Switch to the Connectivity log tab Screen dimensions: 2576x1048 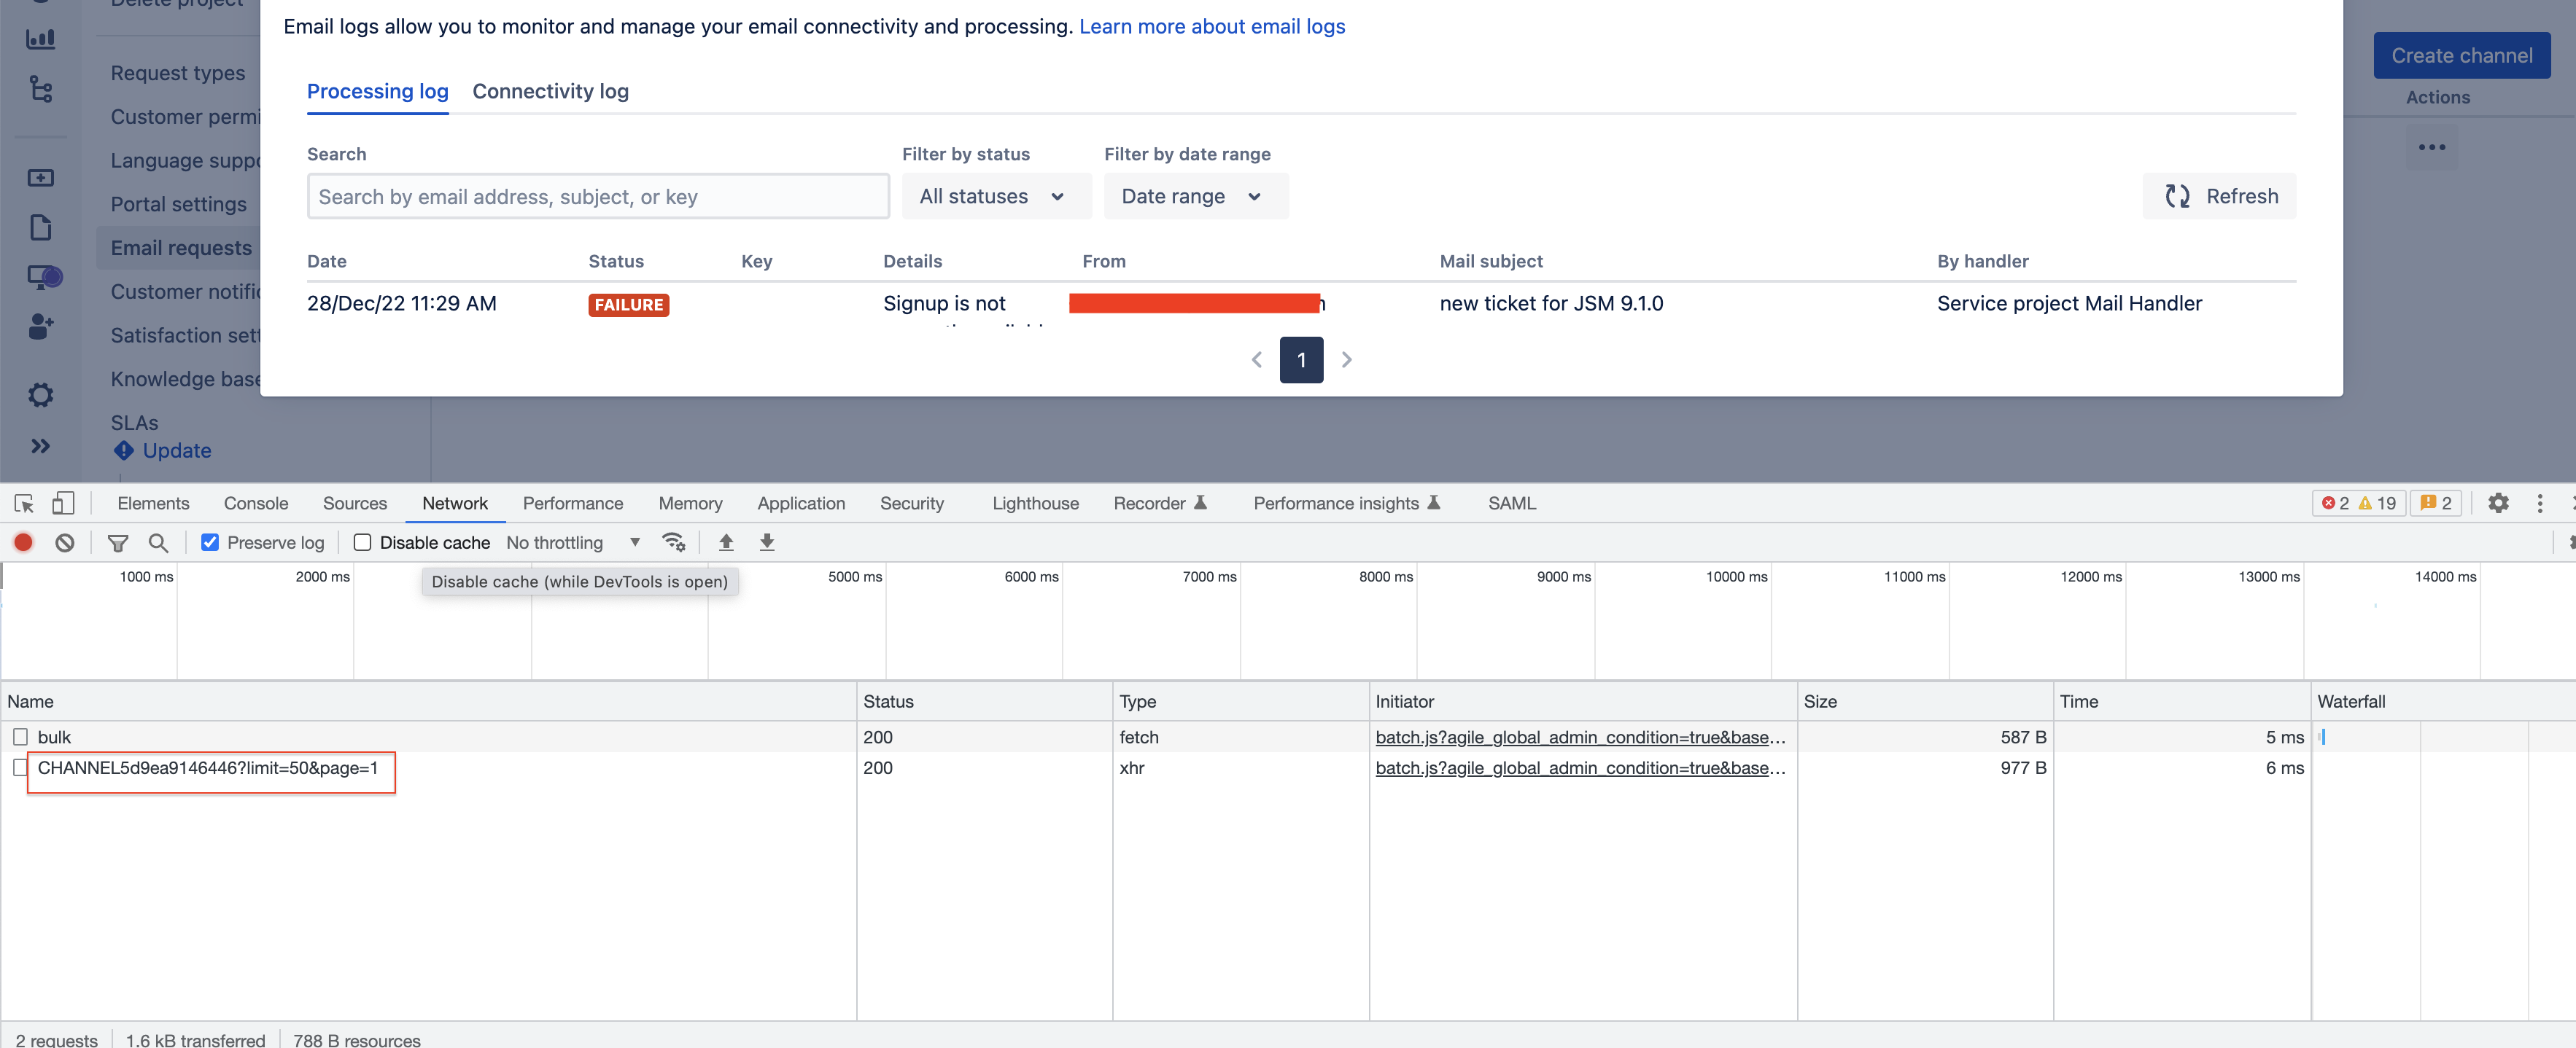pyautogui.click(x=550, y=91)
